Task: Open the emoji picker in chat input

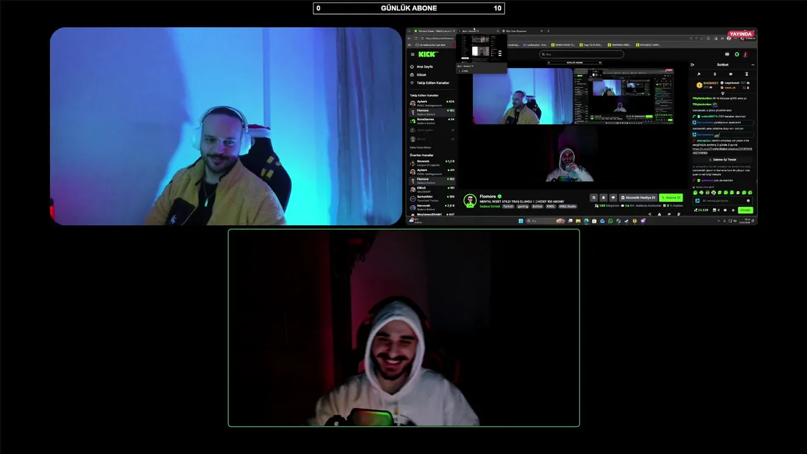Action: (748, 201)
